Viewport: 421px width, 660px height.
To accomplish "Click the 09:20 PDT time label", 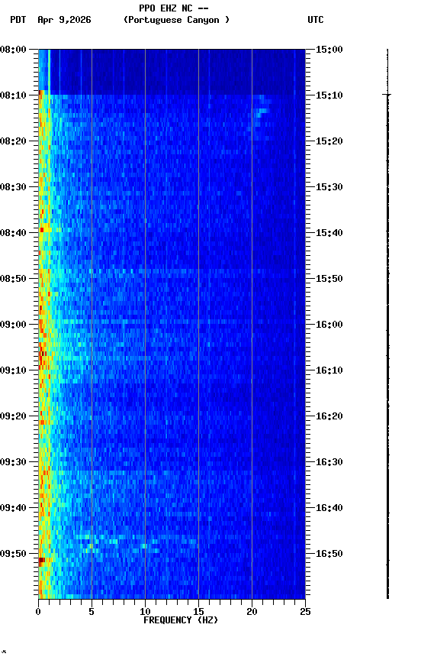I will coord(13,417).
